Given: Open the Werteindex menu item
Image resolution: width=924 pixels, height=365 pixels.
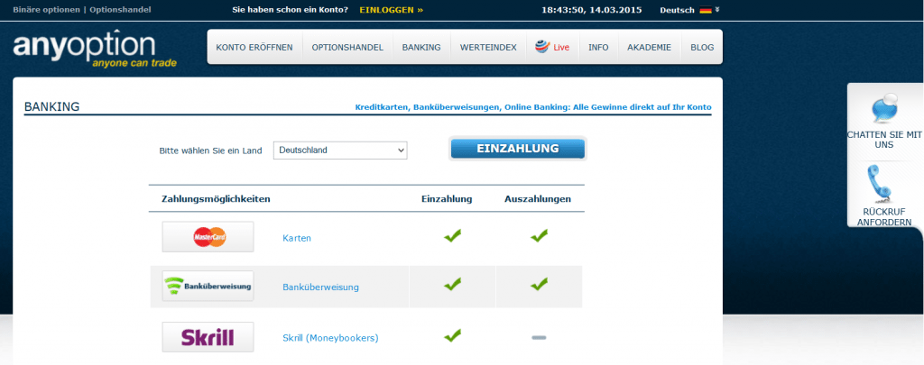Looking at the screenshot, I should coord(488,47).
